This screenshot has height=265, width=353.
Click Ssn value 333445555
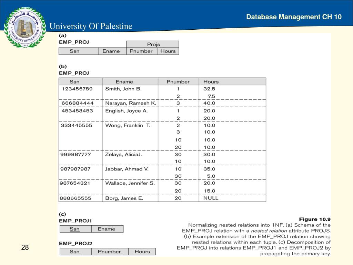coord(76,125)
